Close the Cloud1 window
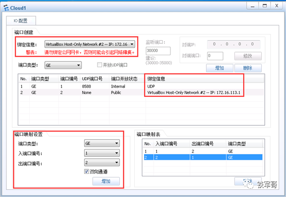 click(277, 6)
